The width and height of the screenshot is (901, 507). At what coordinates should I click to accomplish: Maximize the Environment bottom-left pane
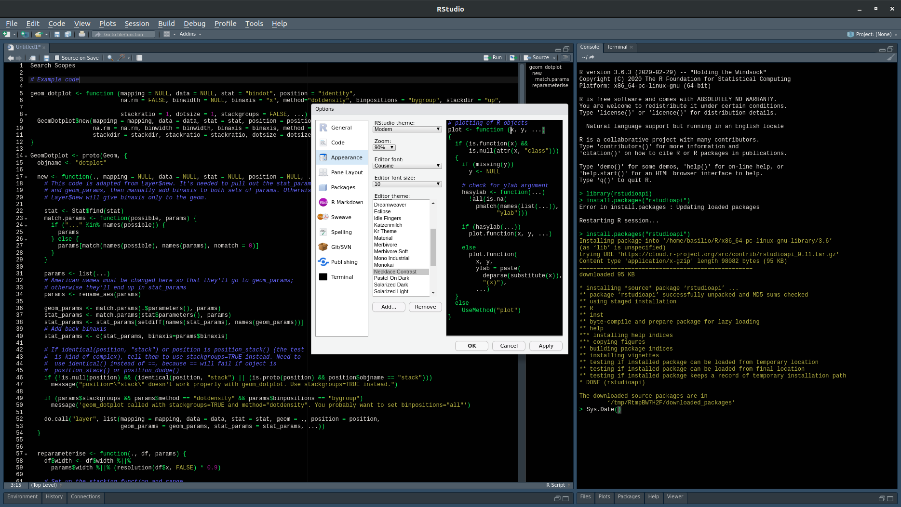pos(565,498)
